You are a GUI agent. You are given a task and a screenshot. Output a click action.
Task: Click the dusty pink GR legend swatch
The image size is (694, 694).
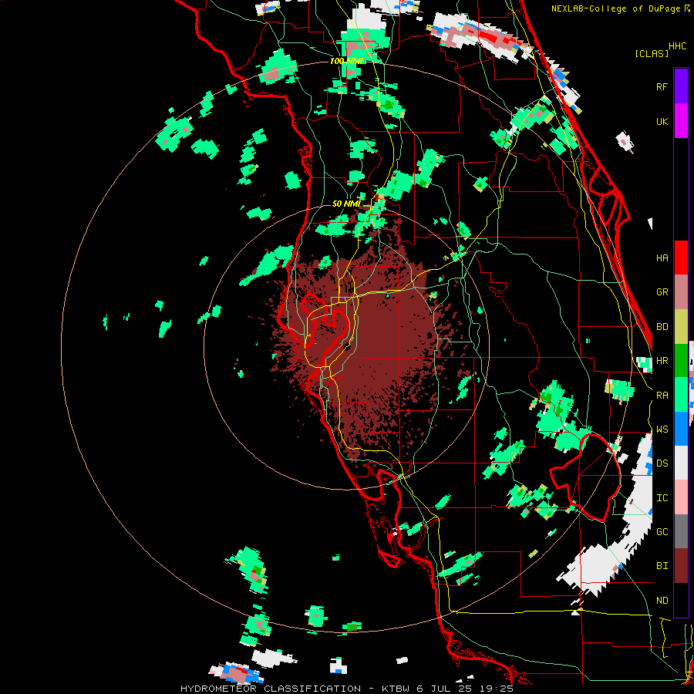681,292
